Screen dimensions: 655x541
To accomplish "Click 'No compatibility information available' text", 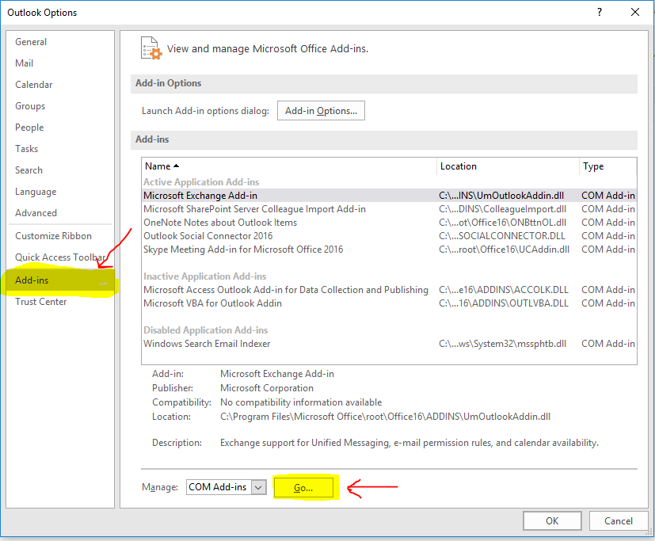I will pyautogui.click(x=301, y=402).
